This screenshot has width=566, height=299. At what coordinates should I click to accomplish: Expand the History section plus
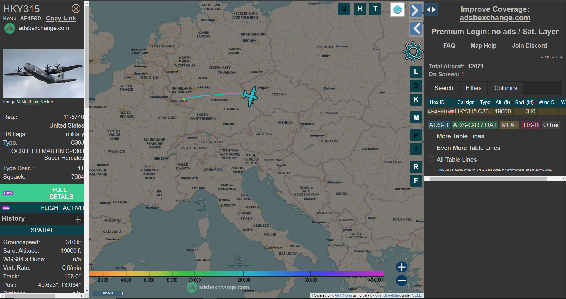tap(78, 219)
